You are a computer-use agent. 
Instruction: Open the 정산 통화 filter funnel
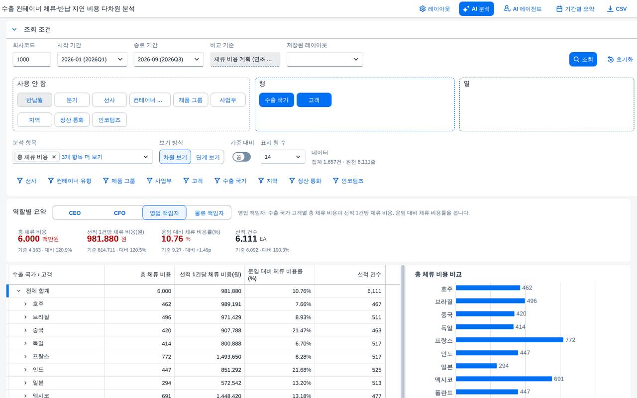(292, 181)
